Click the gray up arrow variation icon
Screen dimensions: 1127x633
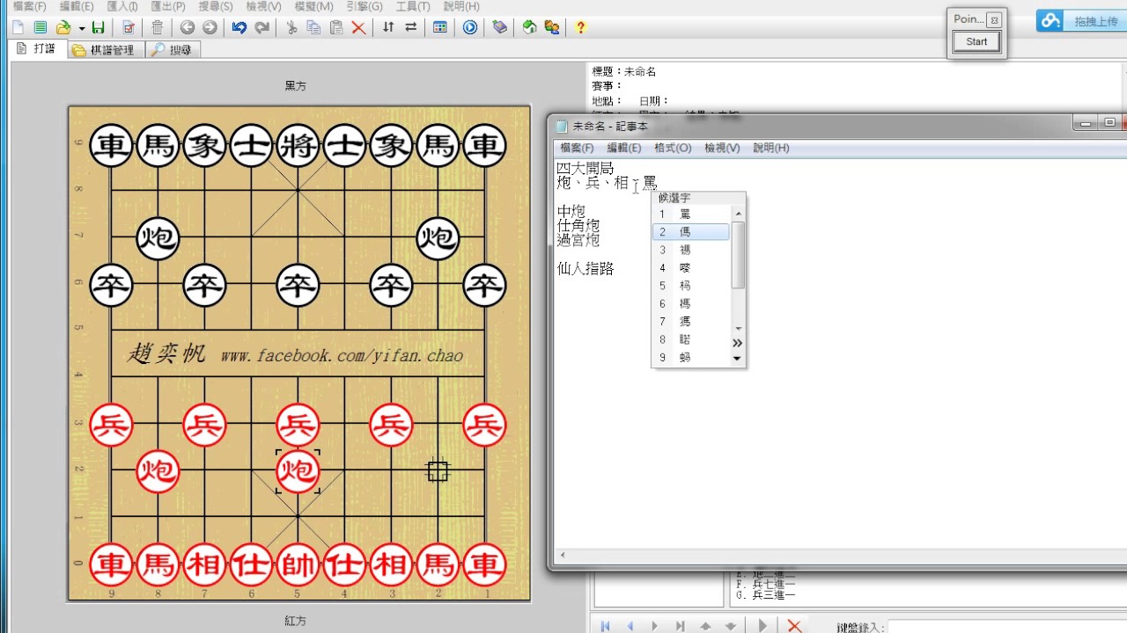click(705, 626)
